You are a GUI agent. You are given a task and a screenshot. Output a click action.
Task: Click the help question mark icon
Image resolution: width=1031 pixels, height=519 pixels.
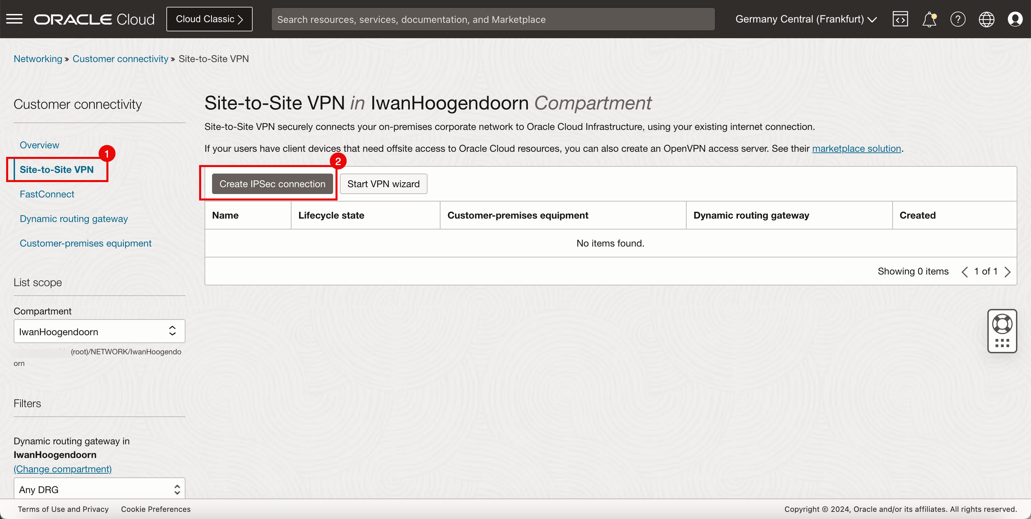(958, 19)
